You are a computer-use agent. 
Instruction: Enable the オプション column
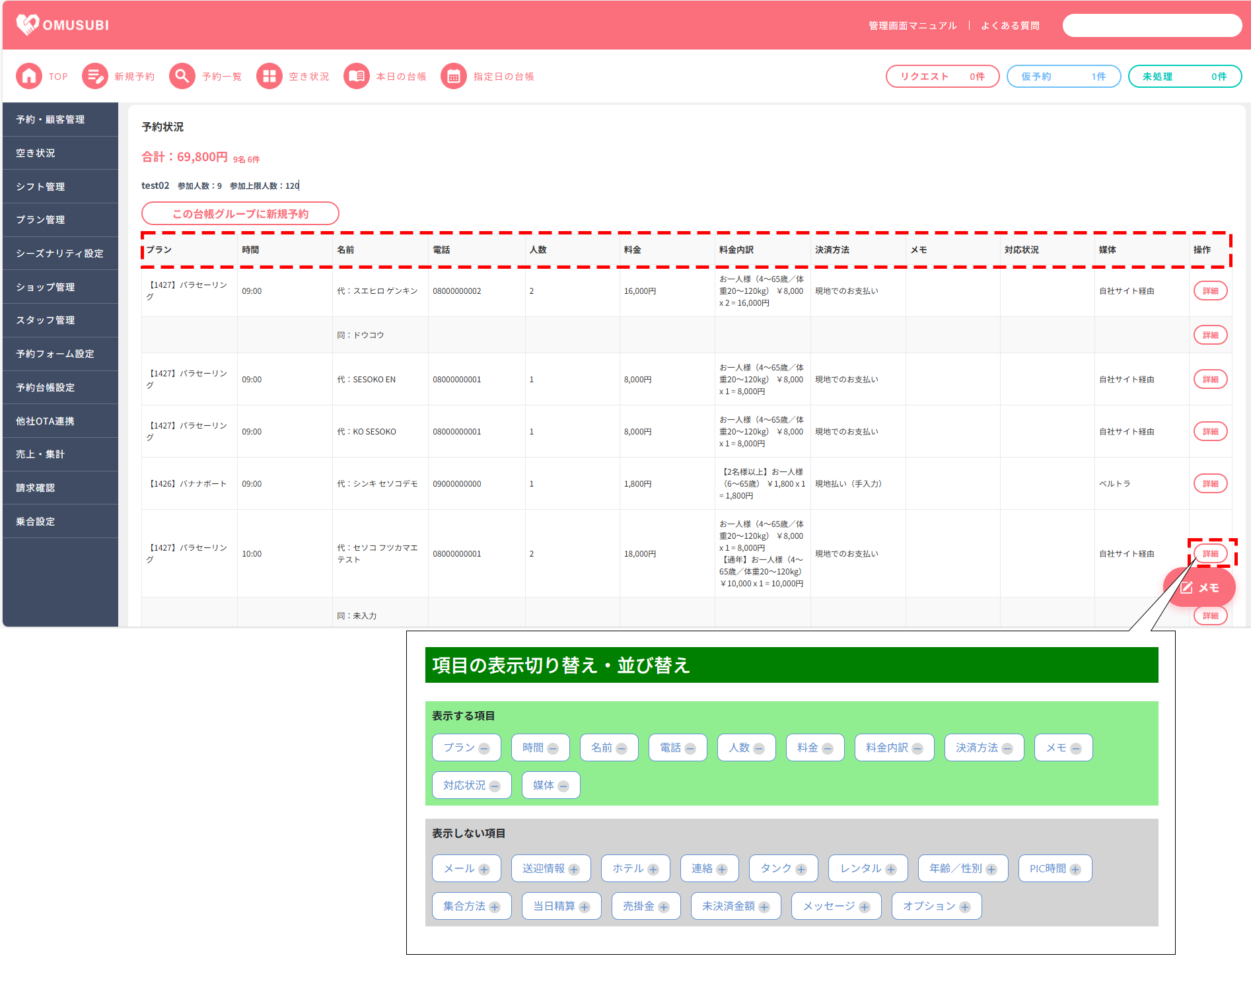tap(965, 907)
